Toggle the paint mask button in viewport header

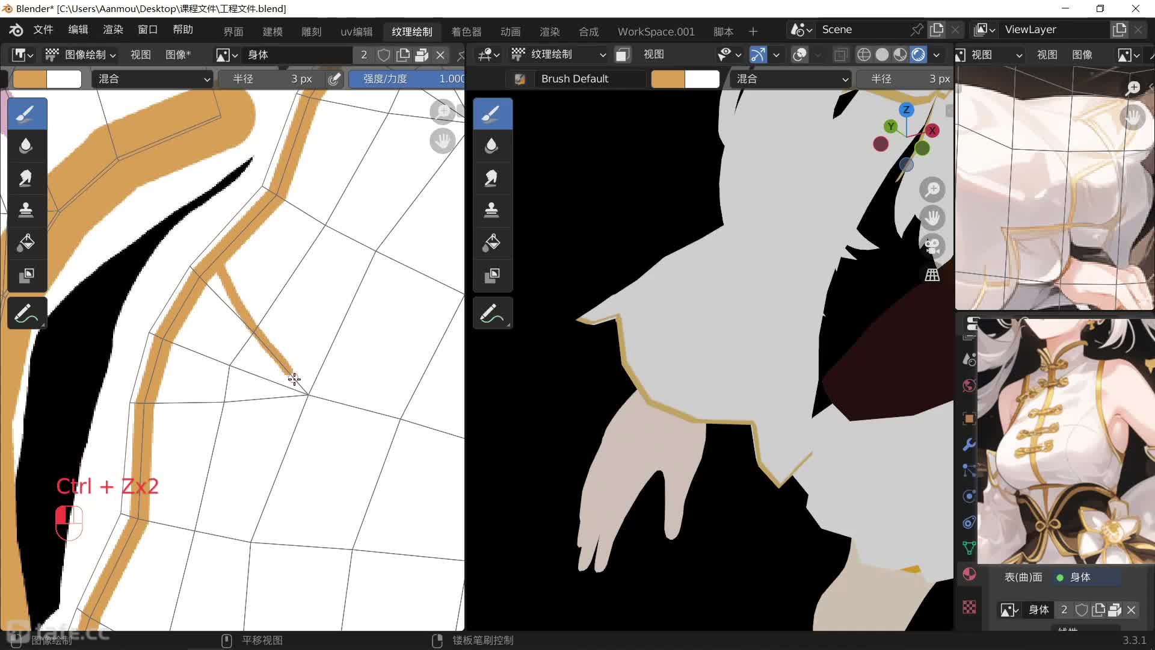pyautogui.click(x=622, y=55)
